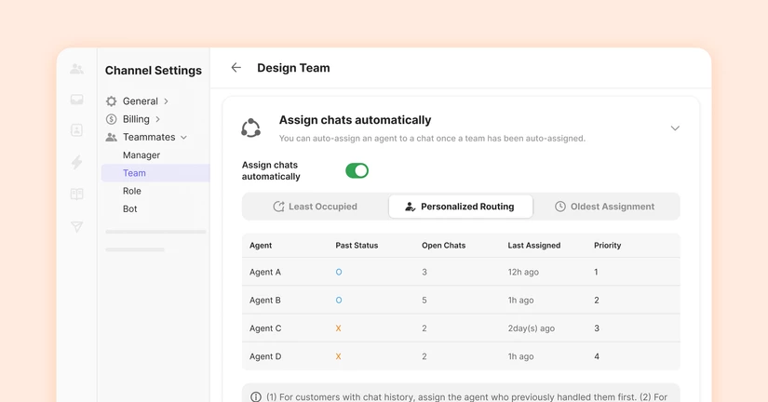Image resolution: width=768 pixels, height=402 pixels.
Task: Click the Channel Settings heading
Action: coord(154,71)
